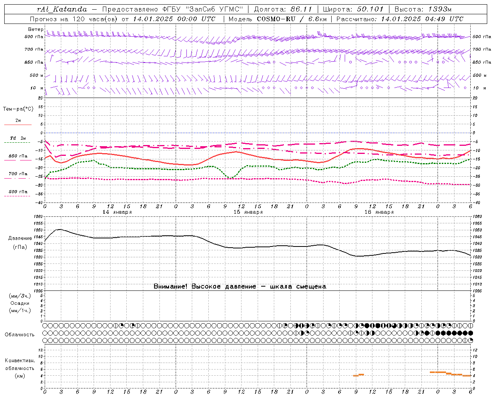493x395 pixels.
Task: Click the warning Внимание! Высокое давление — шкала смещена
Action: (240, 287)
